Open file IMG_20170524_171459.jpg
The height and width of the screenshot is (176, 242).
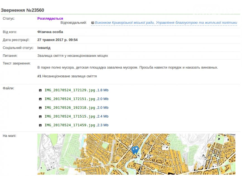pos(70,125)
